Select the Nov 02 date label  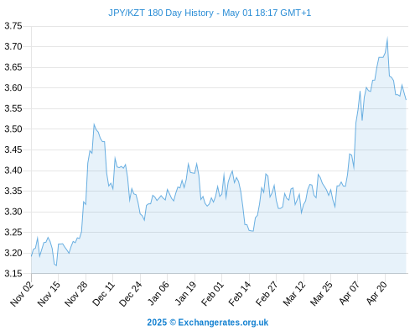tap(22, 294)
